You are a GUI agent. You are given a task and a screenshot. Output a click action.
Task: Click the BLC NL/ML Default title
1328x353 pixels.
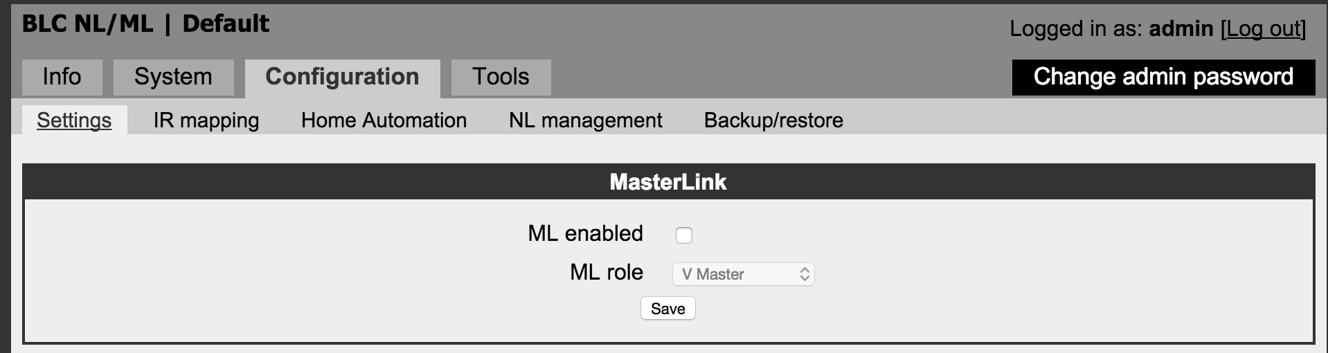coord(145,24)
